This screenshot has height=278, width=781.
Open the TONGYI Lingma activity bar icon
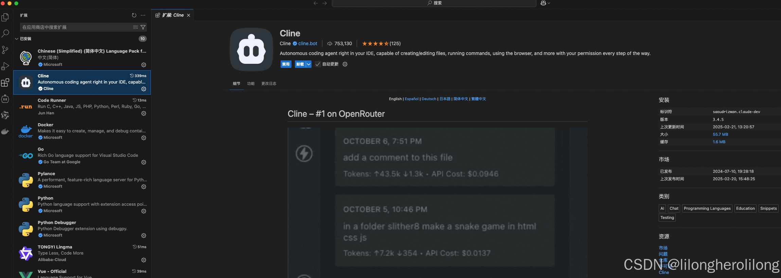5,115
